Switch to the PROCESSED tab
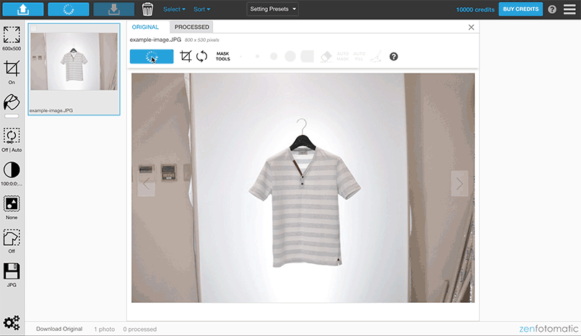 (191, 27)
